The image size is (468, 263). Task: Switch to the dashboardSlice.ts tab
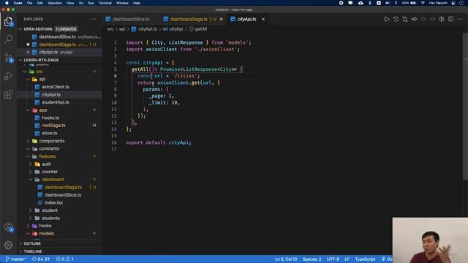tap(130, 19)
